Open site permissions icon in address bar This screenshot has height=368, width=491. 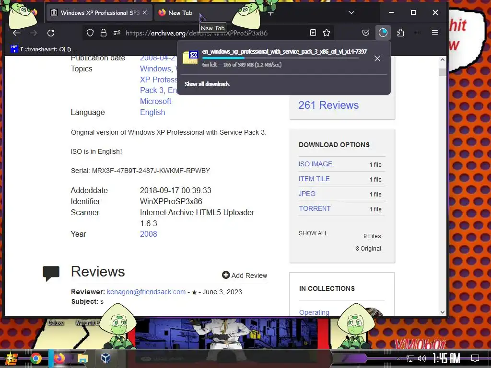tap(117, 33)
